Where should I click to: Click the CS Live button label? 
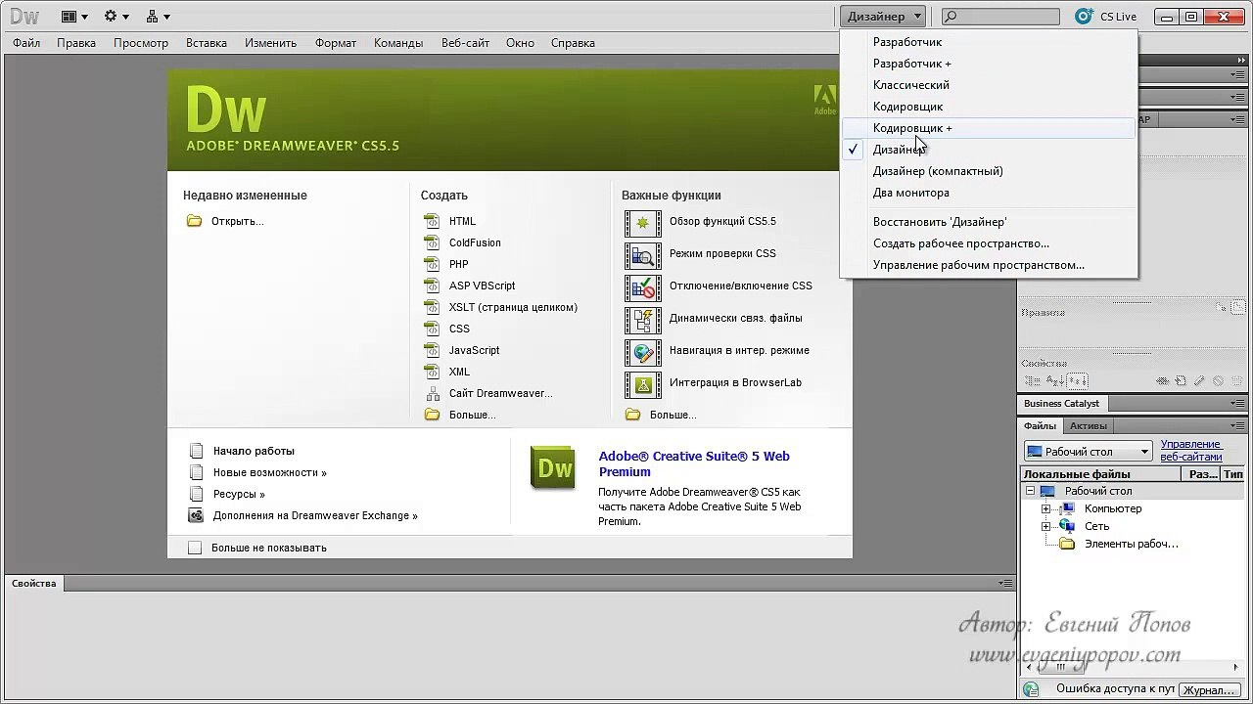1118,17
